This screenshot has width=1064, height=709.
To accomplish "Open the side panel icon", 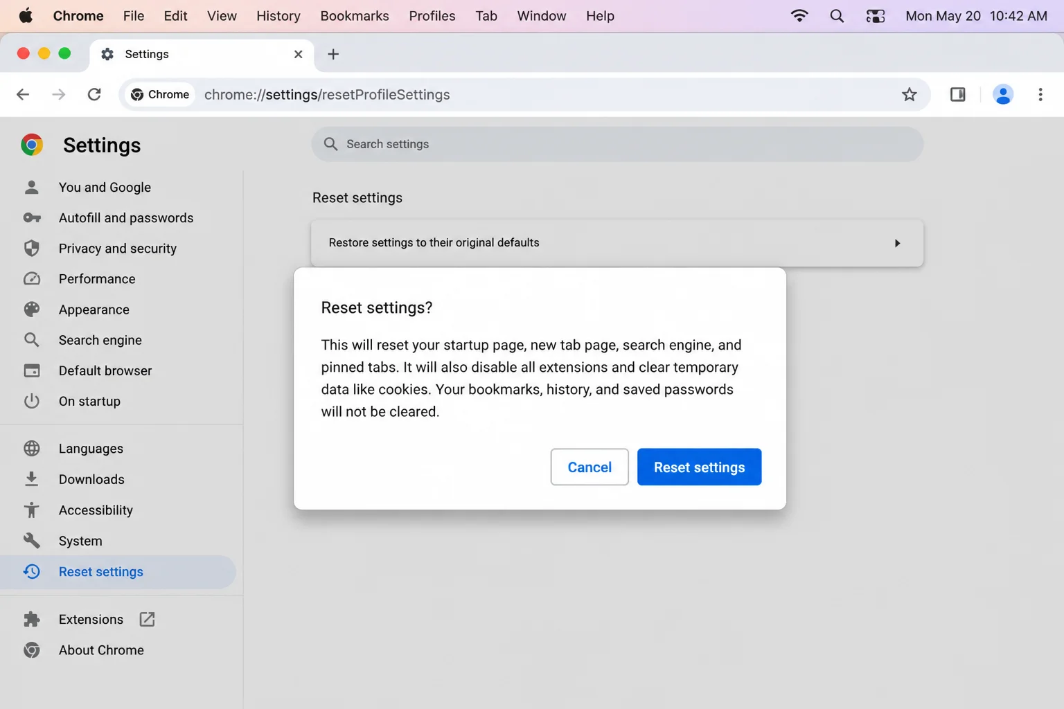I will click(x=958, y=94).
